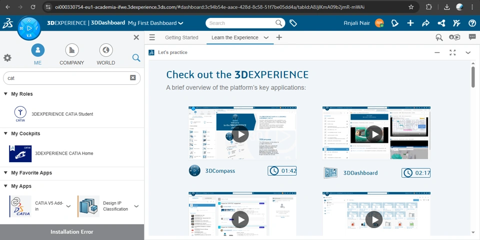The height and width of the screenshot is (240, 480).
Task: Expand Design IP Classification options chevron
Action: coord(136,206)
